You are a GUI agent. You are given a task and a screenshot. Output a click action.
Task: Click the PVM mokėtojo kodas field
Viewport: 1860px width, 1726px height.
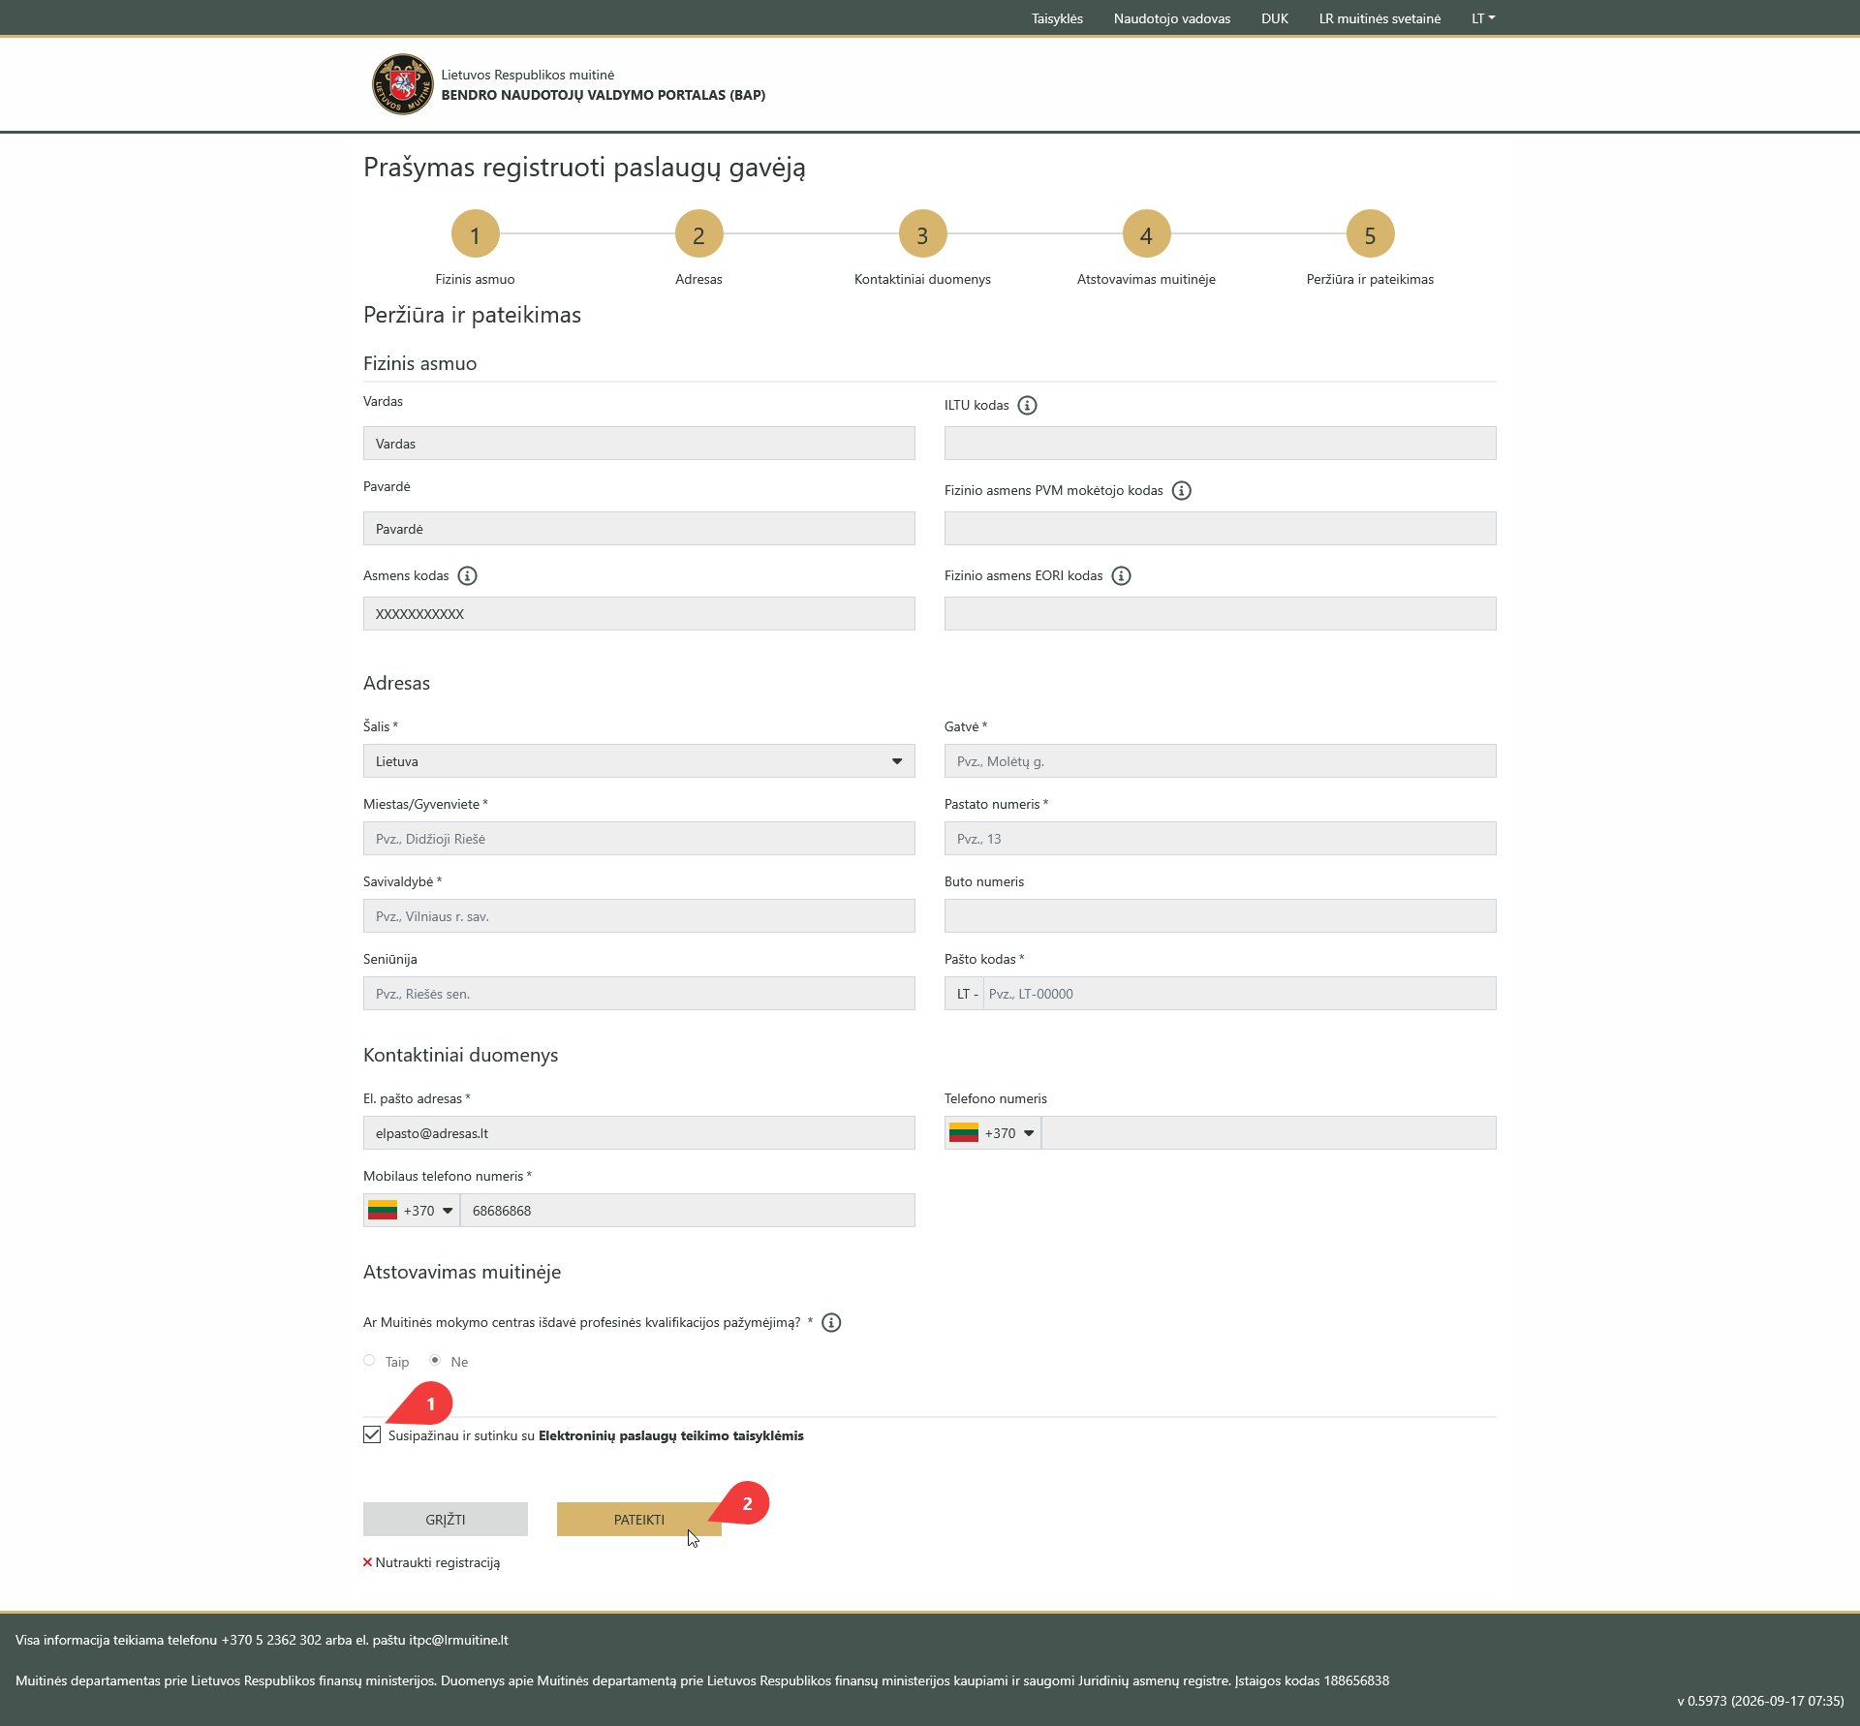coord(1221,529)
